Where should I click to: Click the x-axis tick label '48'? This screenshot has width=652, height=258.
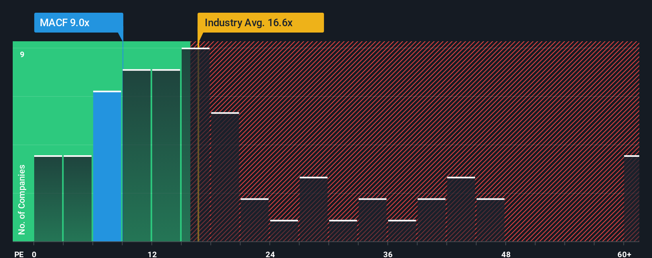pyautogui.click(x=506, y=254)
